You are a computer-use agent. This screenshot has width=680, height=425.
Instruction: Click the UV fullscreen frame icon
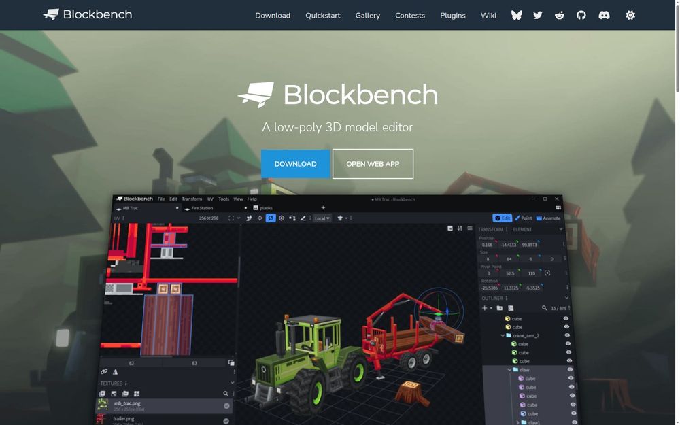point(231,218)
